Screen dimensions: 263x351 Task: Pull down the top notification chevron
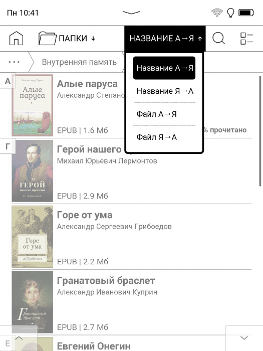coord(131,13)
